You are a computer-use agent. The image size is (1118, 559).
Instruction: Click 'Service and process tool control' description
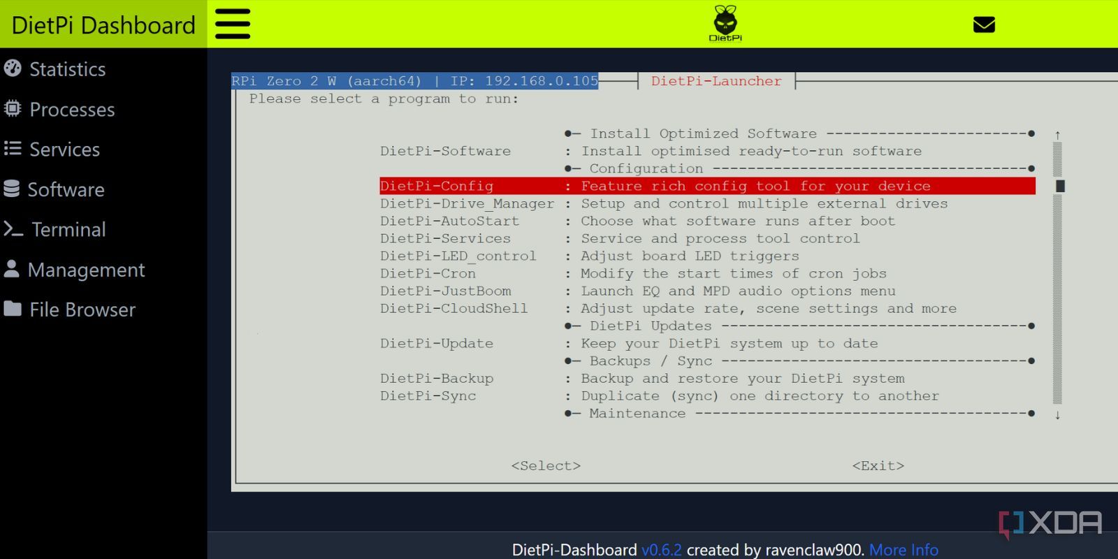click(720, 238)
